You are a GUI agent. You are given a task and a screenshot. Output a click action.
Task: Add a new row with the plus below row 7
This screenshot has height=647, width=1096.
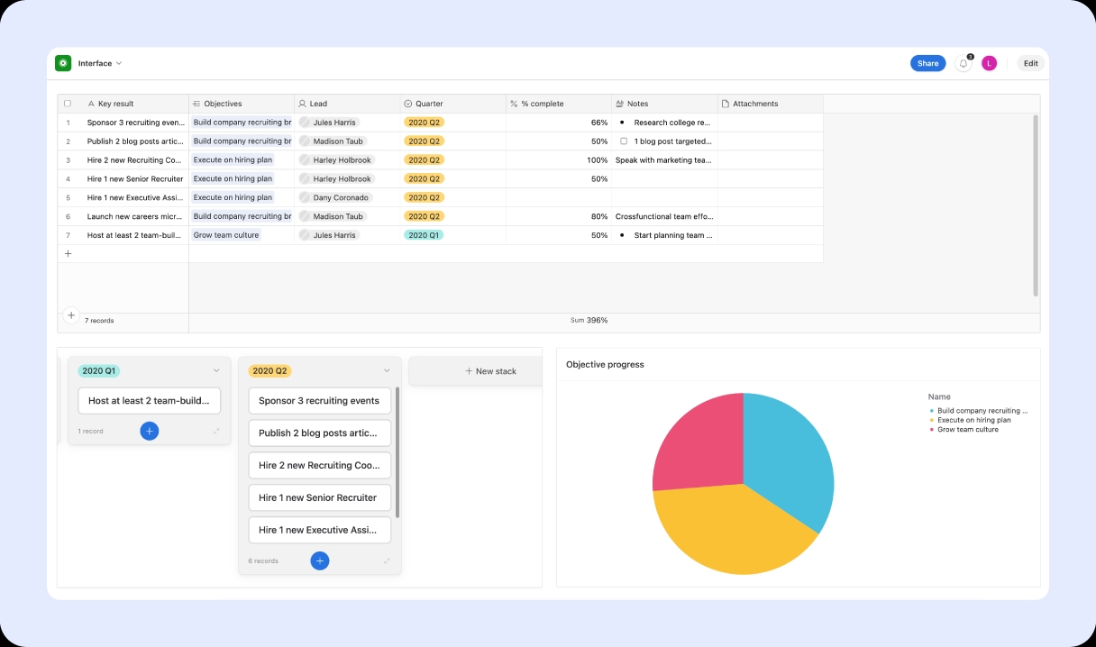(68, 254)
